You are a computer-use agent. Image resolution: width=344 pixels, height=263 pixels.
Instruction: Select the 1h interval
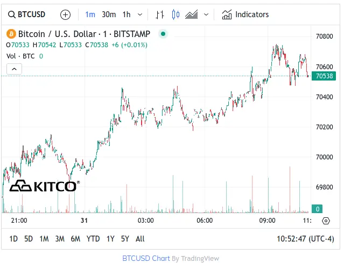click(x=127, y=14)
